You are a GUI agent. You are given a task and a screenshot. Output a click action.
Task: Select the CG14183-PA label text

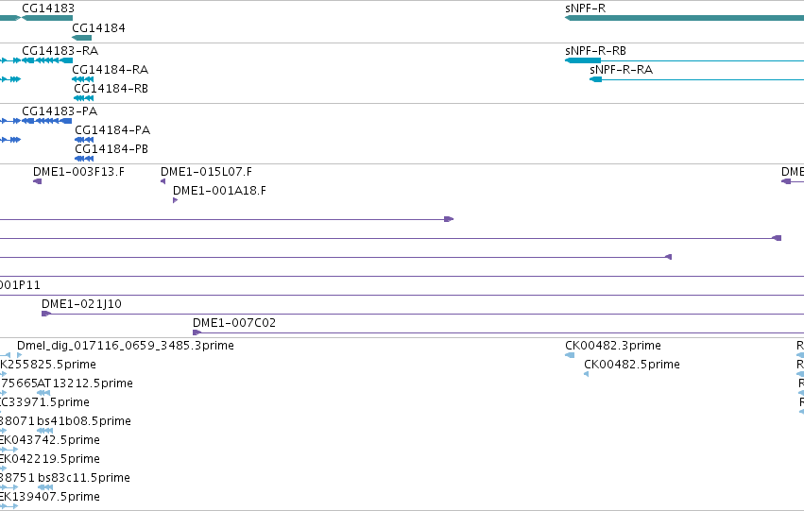(60, 111)
